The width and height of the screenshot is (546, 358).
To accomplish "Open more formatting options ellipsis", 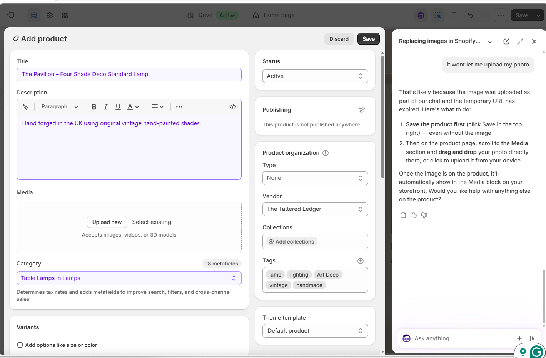I will click(x=179, y=107).
